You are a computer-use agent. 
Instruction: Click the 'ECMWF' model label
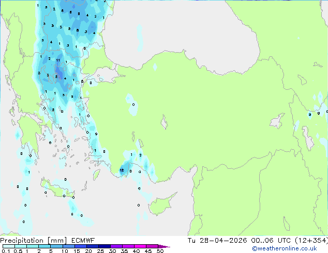pos(83,241)
